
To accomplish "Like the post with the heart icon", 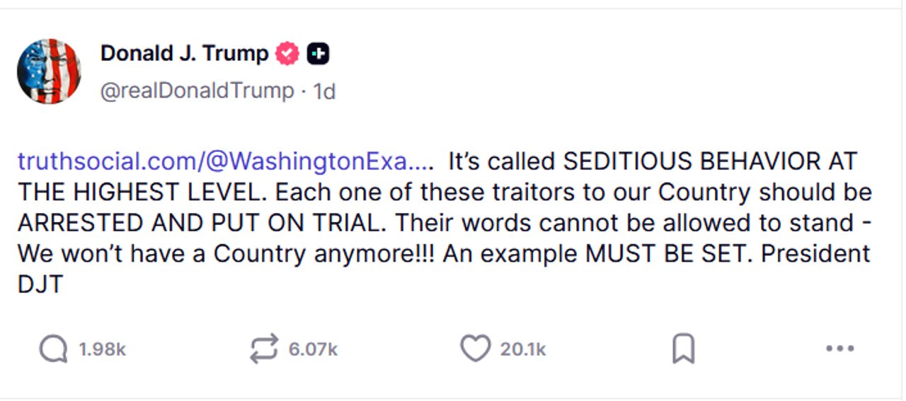I will 475,349.
